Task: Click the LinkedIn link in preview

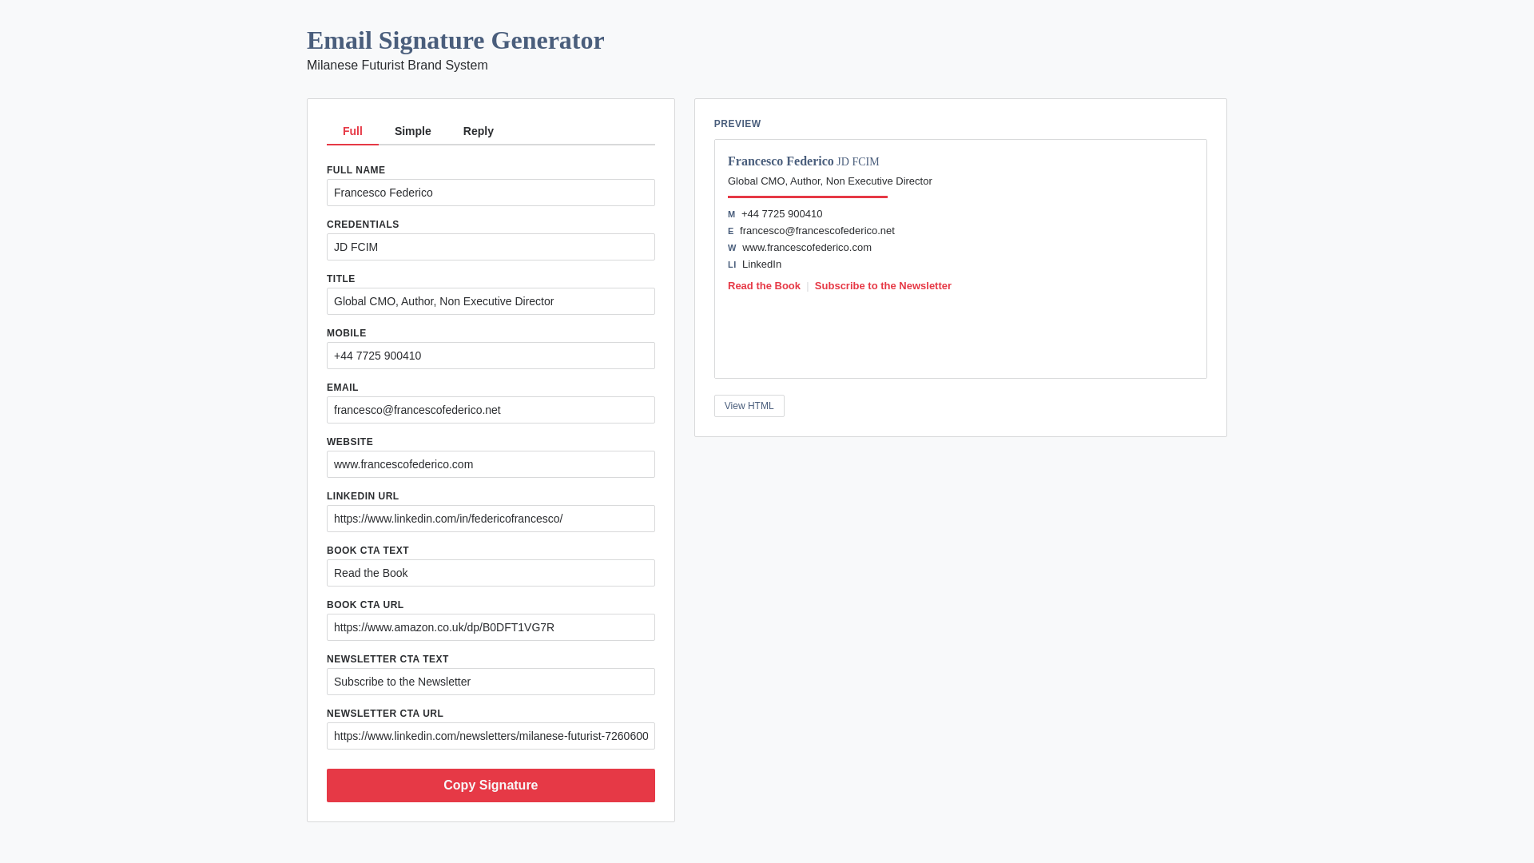Action: click(761, 264)
